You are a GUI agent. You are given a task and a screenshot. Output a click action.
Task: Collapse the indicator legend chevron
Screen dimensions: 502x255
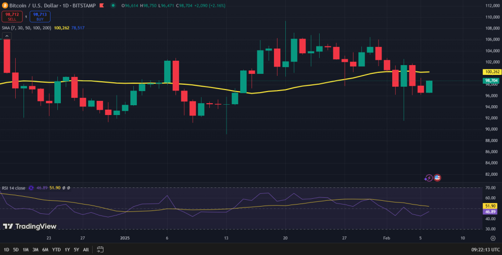pos(7,36)
